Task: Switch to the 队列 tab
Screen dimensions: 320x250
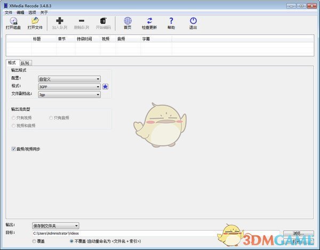Action: [x=25, y=63]
